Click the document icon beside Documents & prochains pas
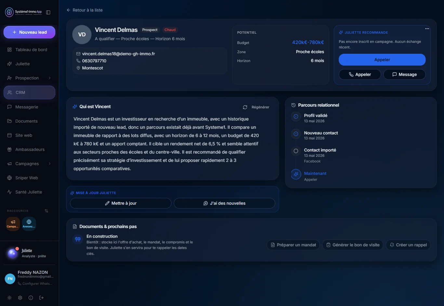This screenshot has width=444, height=306. coord(75,227)
